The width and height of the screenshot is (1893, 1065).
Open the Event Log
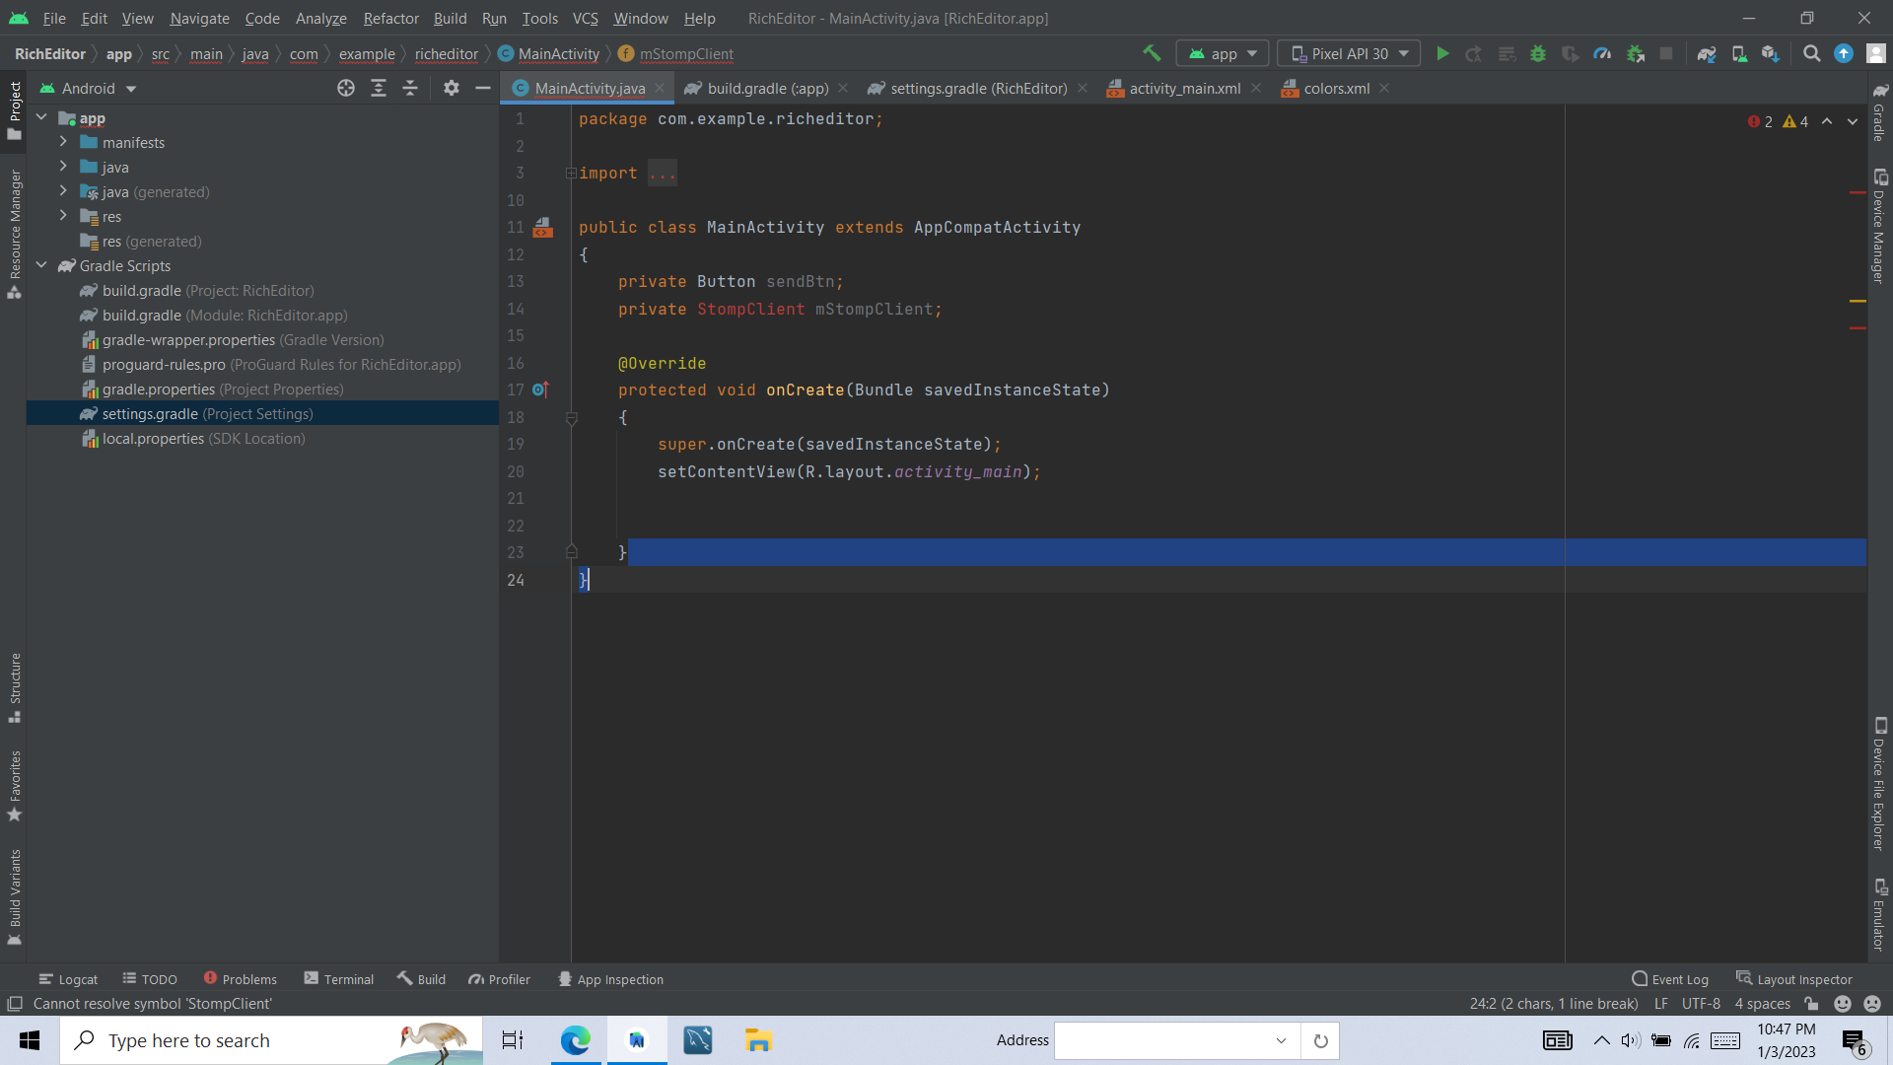[x=1670, y=978]
